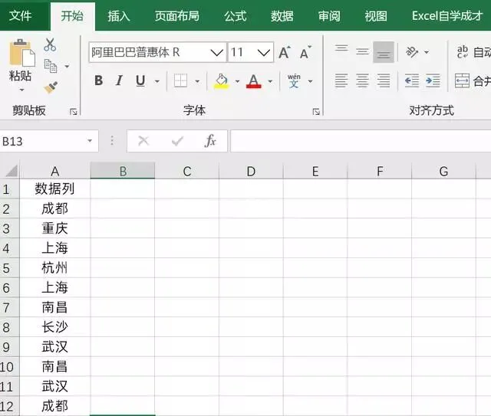The width and height of the screenshot is (491, 416).
Task: Increase font size with large A
Action: pyautogui.click(x=285, y=52)
